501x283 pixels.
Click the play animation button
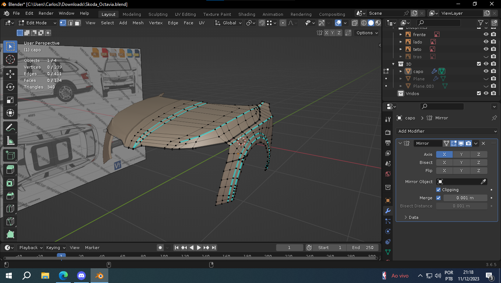(199, 248)
